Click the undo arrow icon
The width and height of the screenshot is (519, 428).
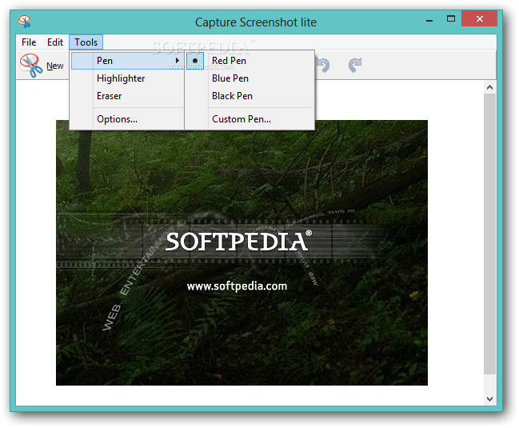[x=323, y=65]
